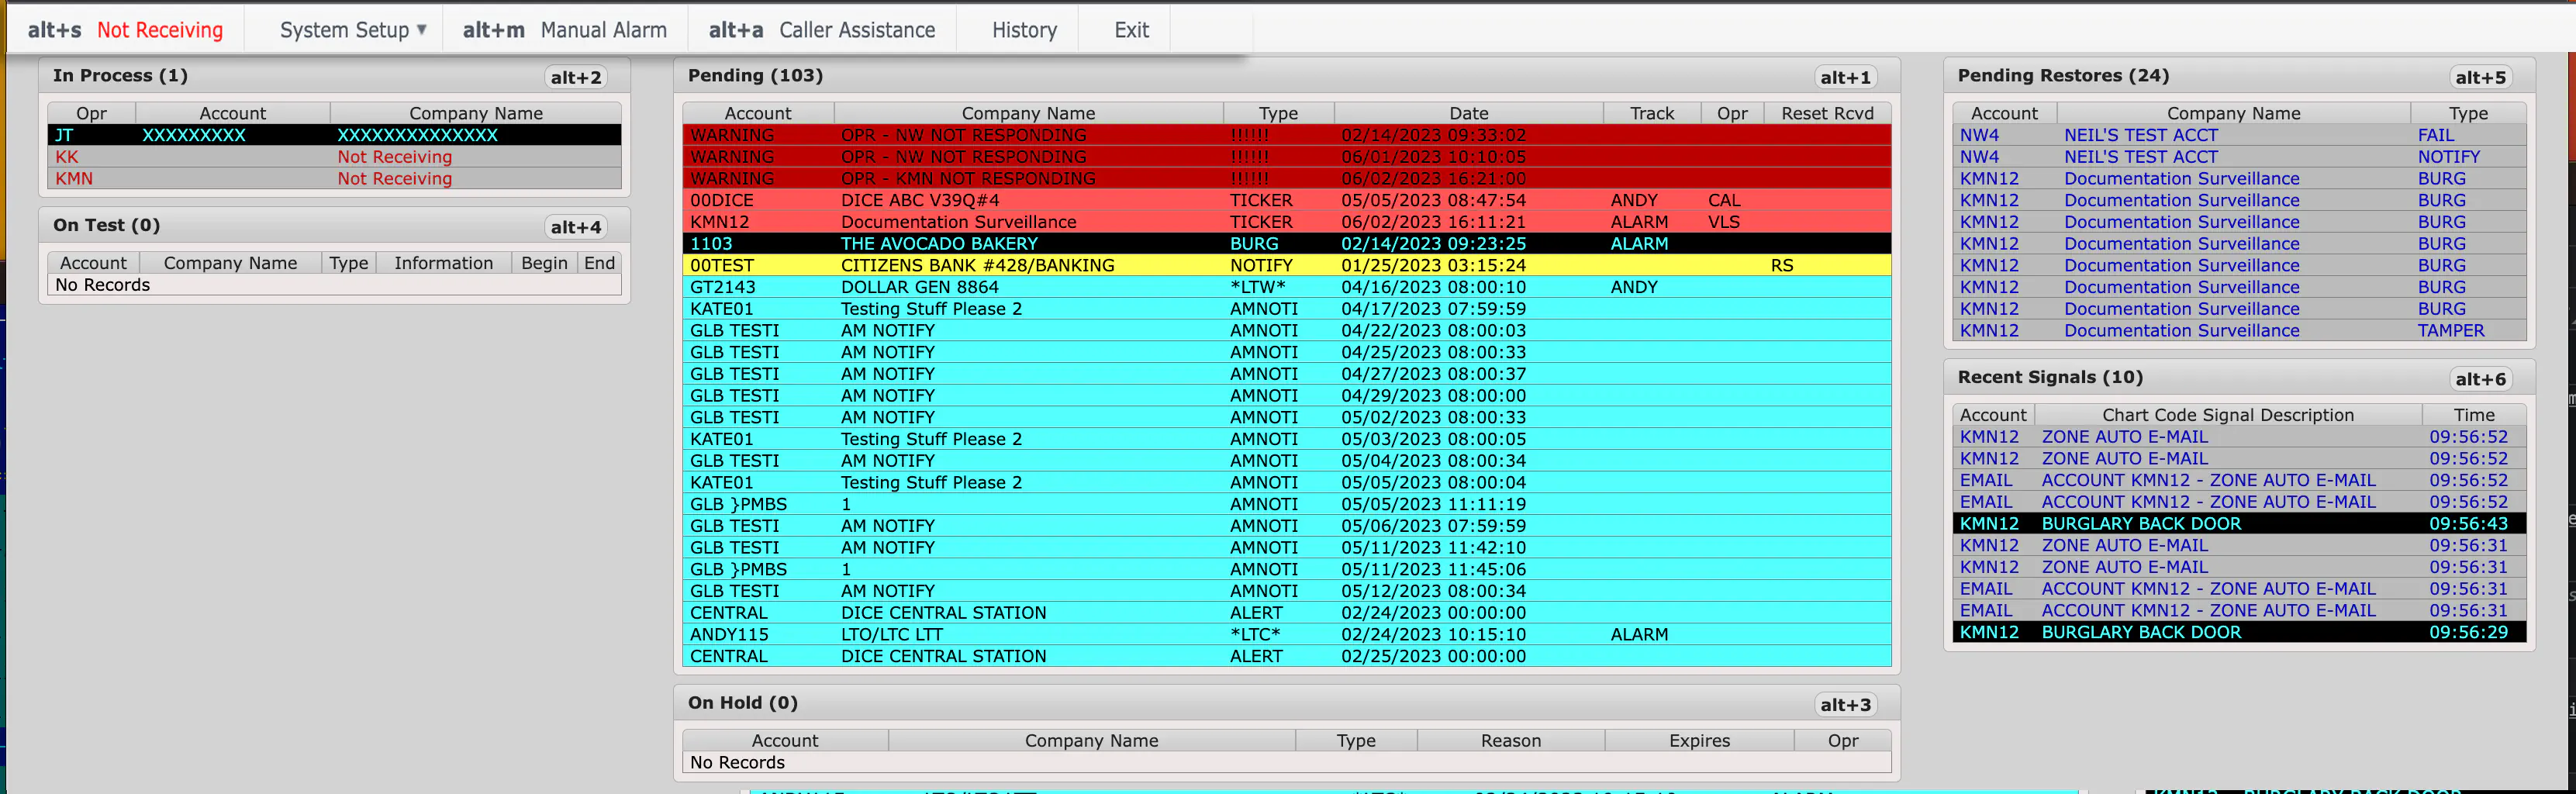Select NW4 NEIL'S TEST ACCT NOTIFY restore

(x=2239, y=157)
